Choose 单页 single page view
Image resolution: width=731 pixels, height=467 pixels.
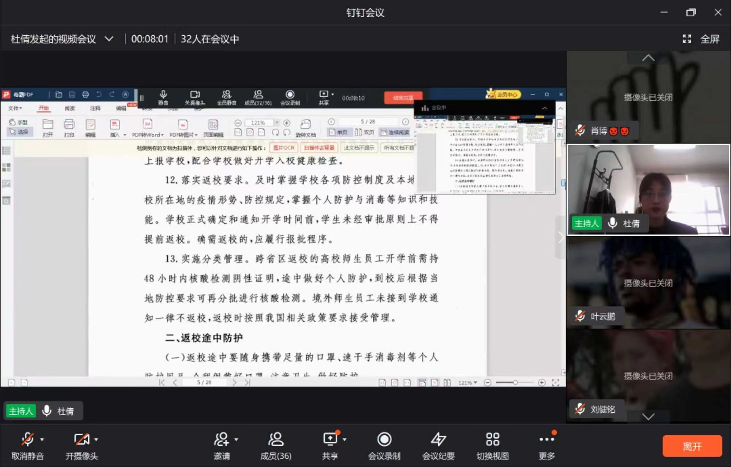[x=339, y=132]
